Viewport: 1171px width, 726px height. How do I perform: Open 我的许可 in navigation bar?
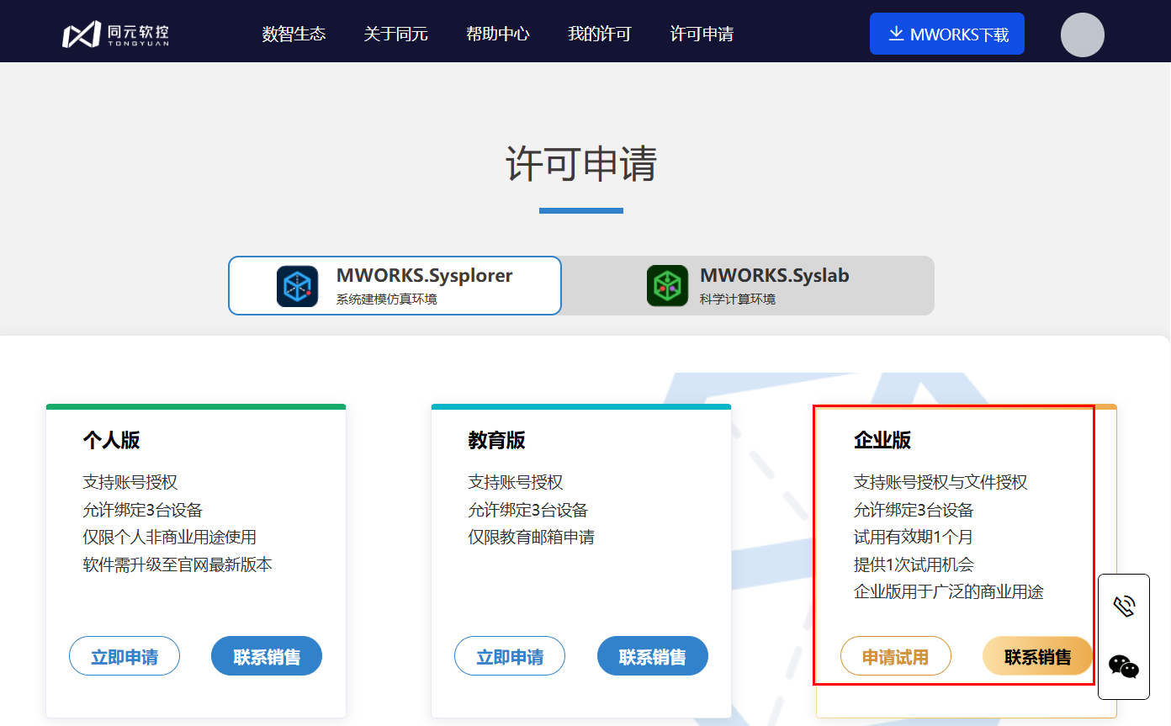click(599, 34)
